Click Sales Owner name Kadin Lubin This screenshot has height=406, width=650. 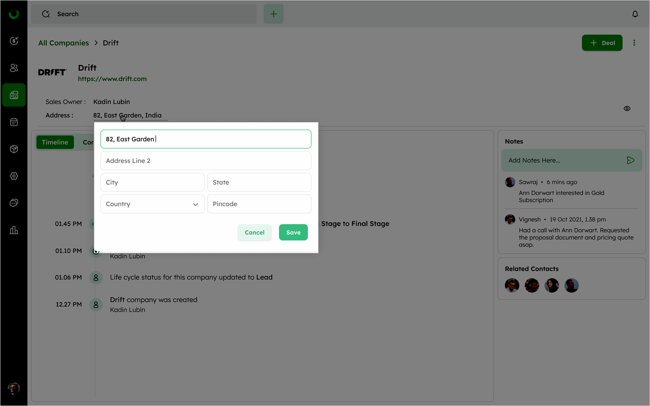point(112,102)
